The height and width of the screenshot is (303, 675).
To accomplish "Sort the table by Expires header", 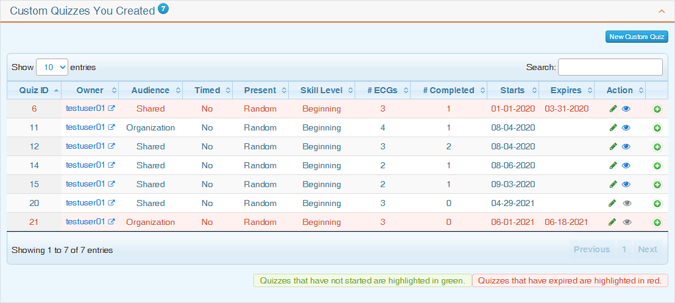I will pos(566,90).
